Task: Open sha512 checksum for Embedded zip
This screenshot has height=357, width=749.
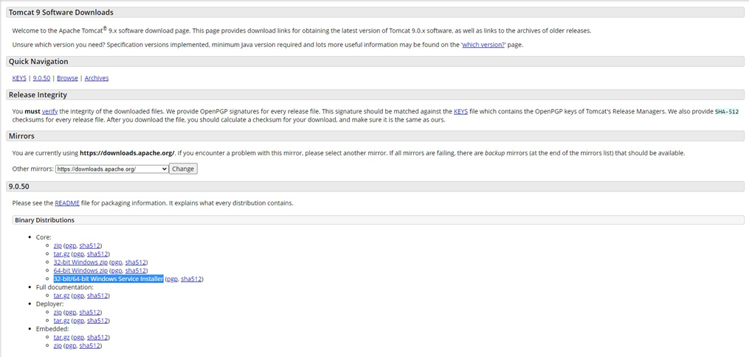Action: [x=90, y=345]
